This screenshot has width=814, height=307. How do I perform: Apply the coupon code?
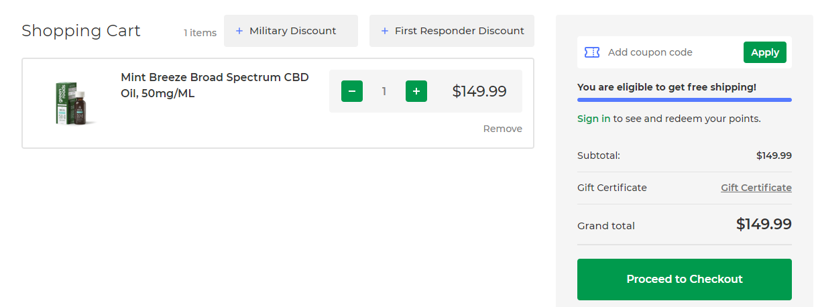click(765, 52)
